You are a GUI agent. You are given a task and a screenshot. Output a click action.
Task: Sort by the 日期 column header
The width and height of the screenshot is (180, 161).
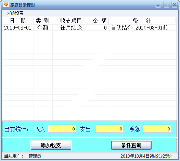pos(18,21)
